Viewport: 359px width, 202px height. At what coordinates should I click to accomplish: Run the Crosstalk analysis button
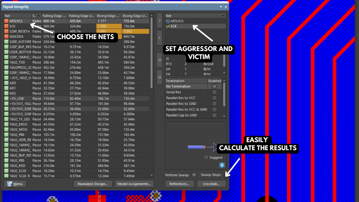tap(211, 184)
